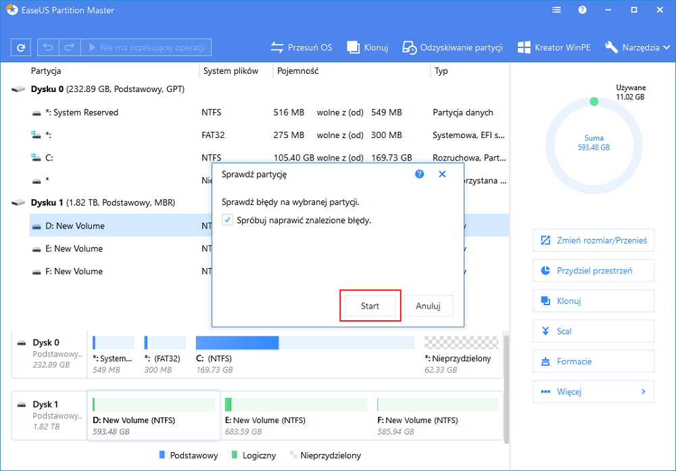Close the Sprawdź partycję dialog
Screen dimensions: 676x471
442,174
